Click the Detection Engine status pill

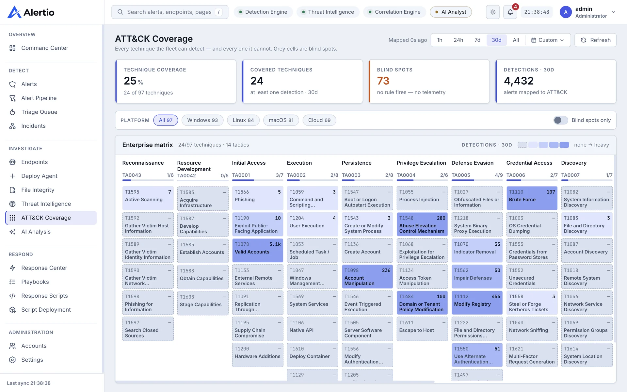click(263, 12)
